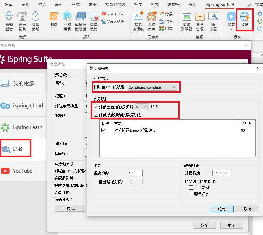Uncheck 評價測驗和類比情境對話 checkbox
The width and height of the screenshot is (263, 235).
(x=96, y=115)
